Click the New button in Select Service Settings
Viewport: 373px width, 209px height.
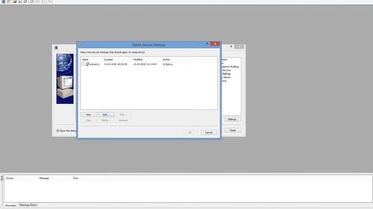pos(89,114)
